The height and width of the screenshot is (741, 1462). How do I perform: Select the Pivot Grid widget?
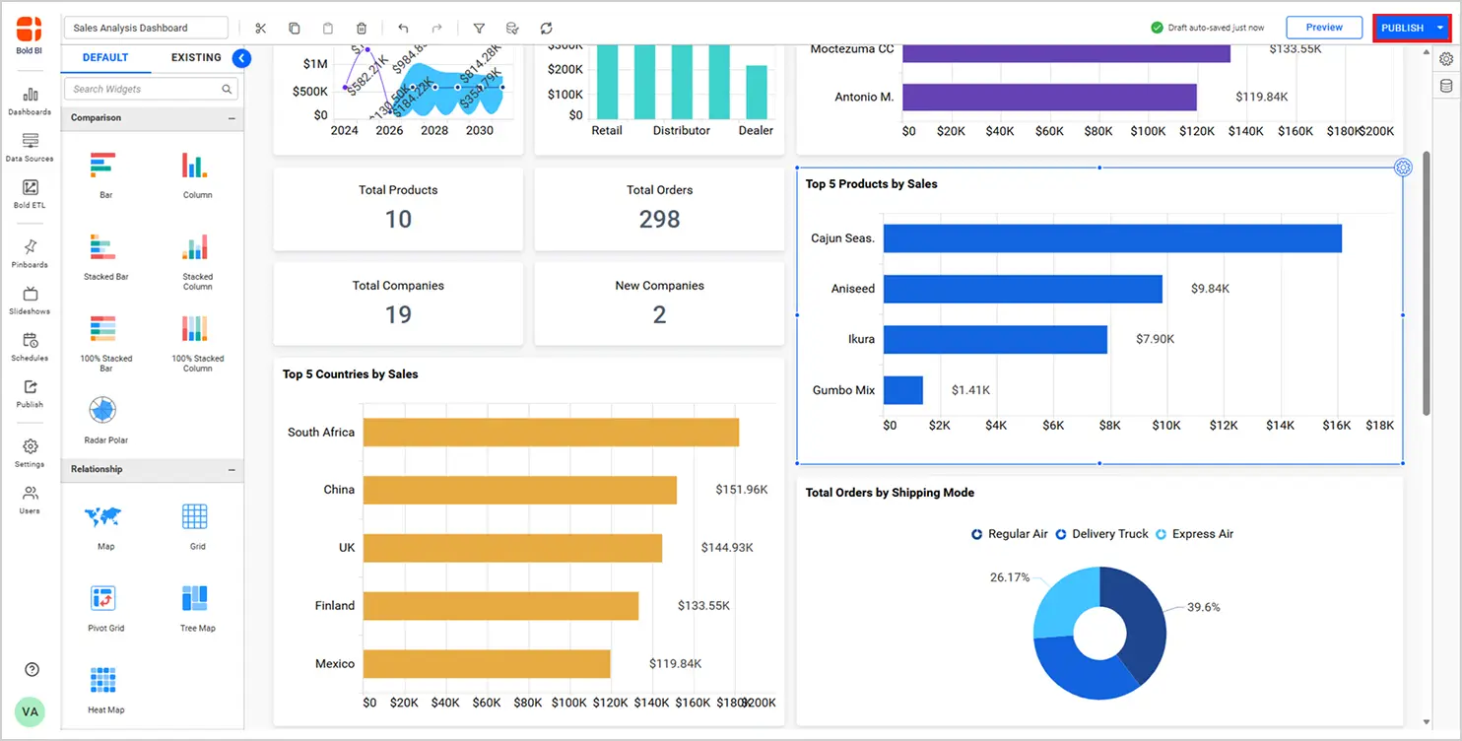point(105,608)
